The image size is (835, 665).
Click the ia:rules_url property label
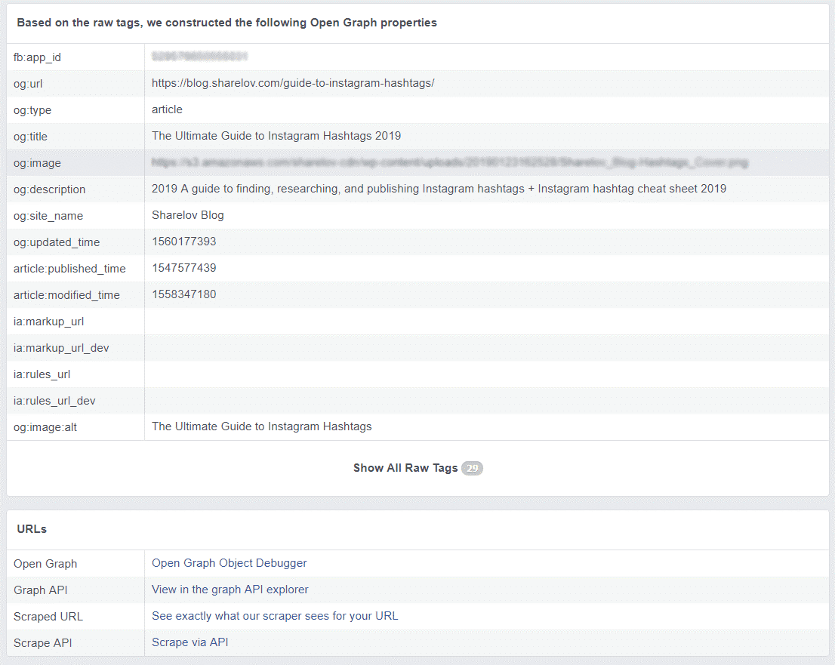(42, 374)
